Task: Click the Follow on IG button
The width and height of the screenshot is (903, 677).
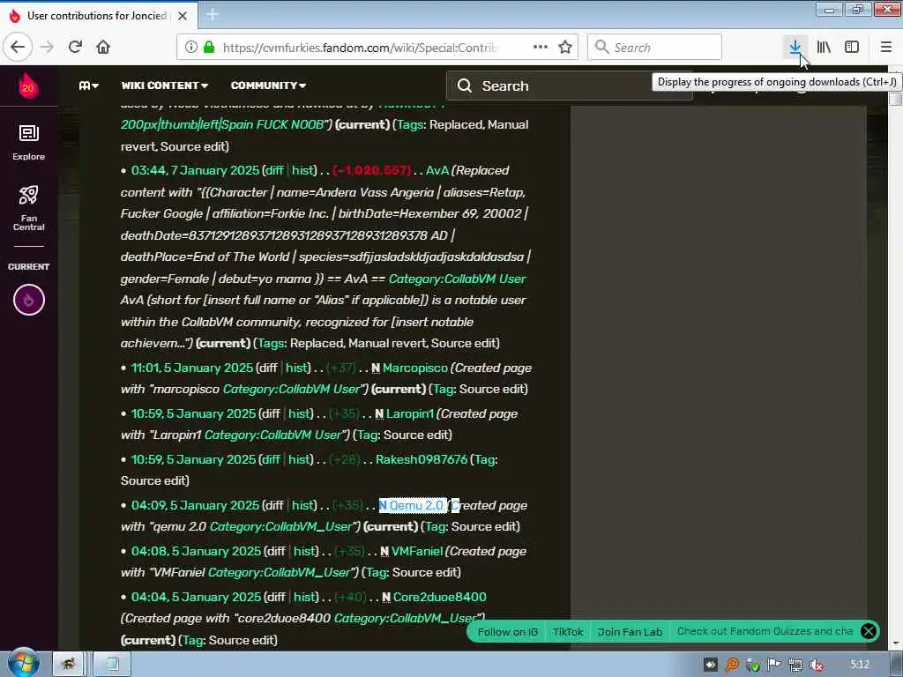Action: click(507, 632)
